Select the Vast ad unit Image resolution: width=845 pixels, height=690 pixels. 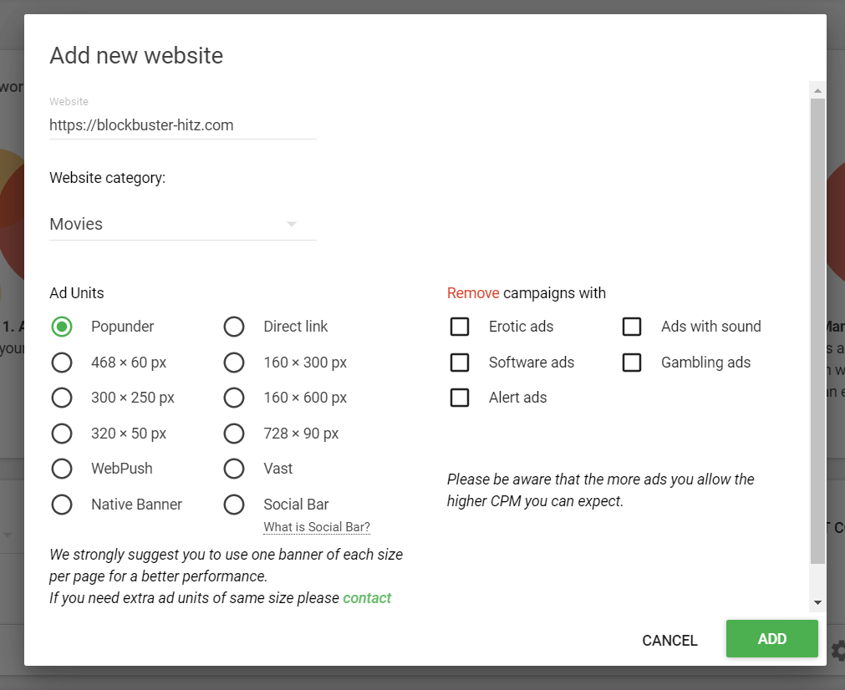pos(234,469)
